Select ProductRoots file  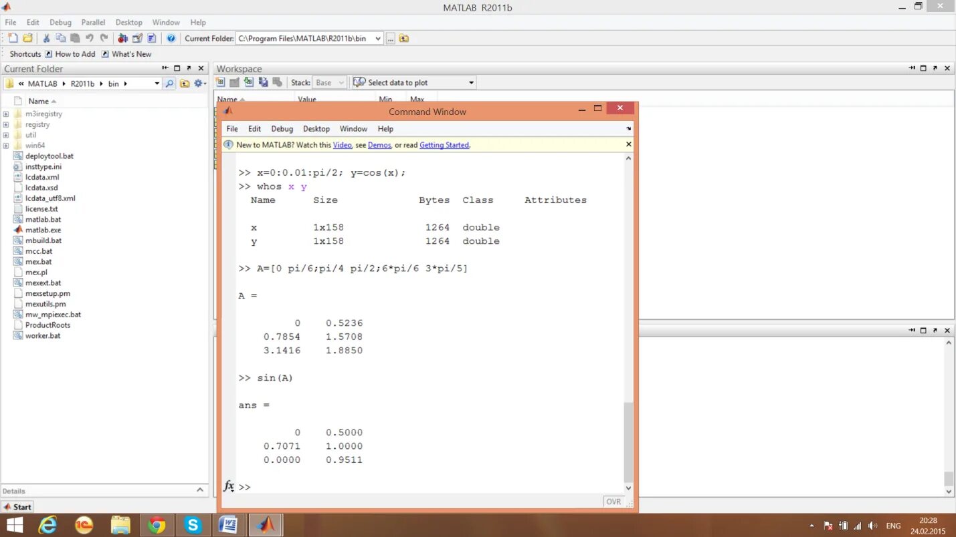(47, 325)
